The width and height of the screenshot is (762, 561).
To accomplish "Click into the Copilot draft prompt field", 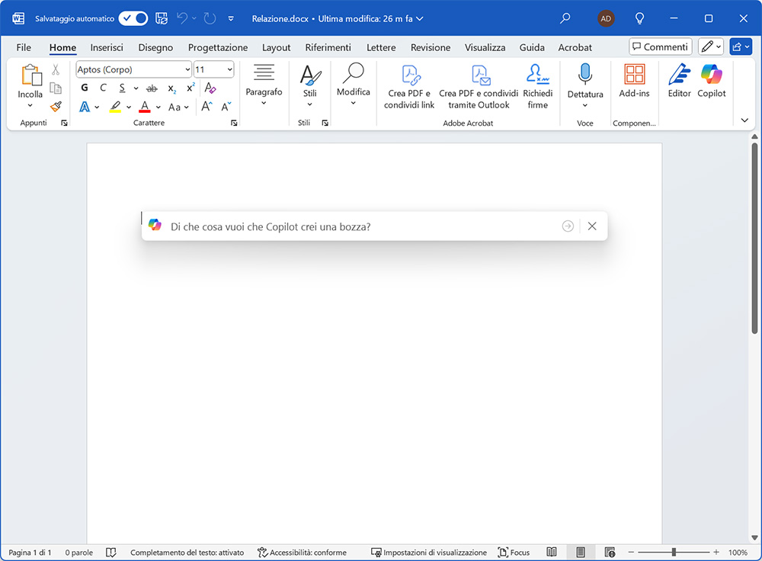I will tap(362, 226).
